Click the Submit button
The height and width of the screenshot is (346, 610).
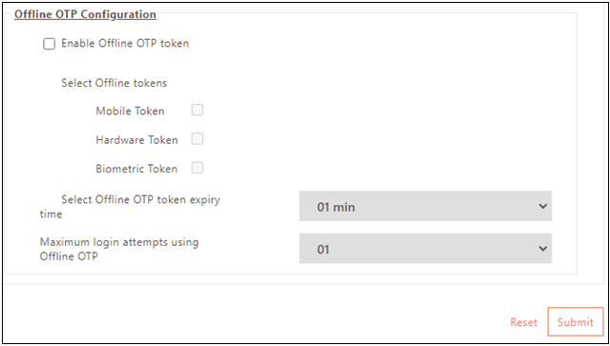coord(576,321)
